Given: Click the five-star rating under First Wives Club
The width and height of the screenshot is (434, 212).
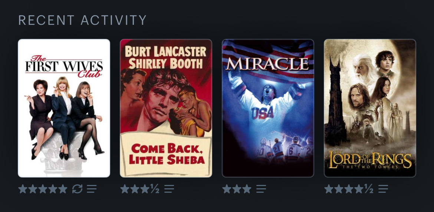Looking at the screenshot, I should (43, 189).
